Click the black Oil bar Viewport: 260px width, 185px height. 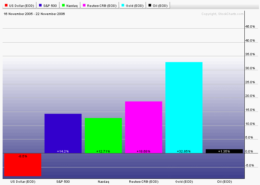tap(224, 151)
